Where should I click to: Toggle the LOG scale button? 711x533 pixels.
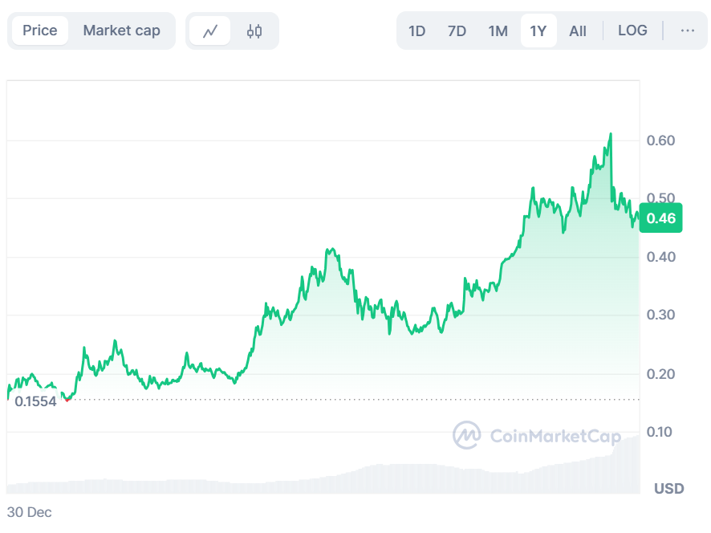tap(632, 31)
